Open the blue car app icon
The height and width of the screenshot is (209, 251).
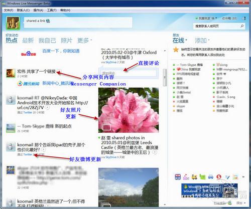(x=211, y=177)
